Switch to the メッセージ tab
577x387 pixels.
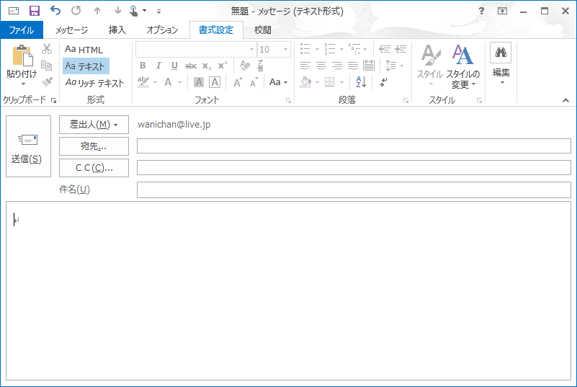click(x=71, y=30)
